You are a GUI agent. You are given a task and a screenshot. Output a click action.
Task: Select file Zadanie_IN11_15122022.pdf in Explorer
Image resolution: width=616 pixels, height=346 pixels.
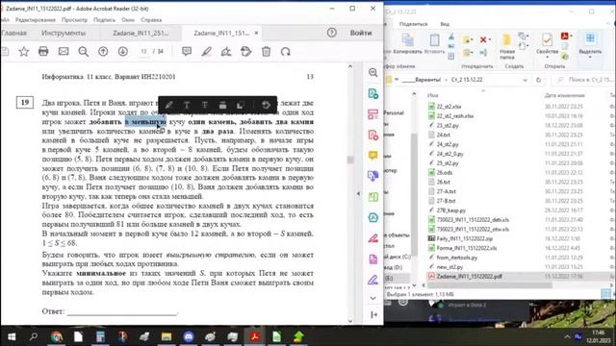[470, 276]
